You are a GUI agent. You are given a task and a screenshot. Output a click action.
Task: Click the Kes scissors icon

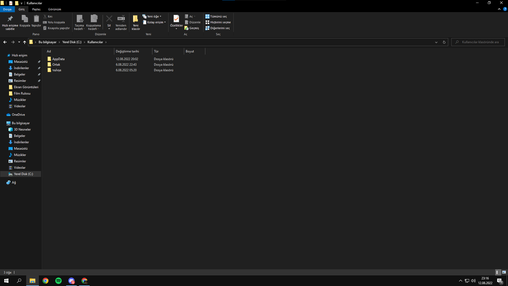45,16
